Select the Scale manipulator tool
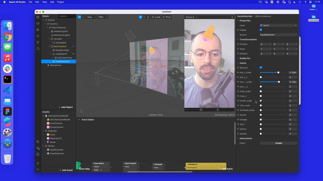323x181 pixels. pos(148,17)
